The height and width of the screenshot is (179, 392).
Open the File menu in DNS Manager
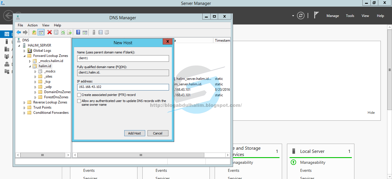[x=20, y=25]
